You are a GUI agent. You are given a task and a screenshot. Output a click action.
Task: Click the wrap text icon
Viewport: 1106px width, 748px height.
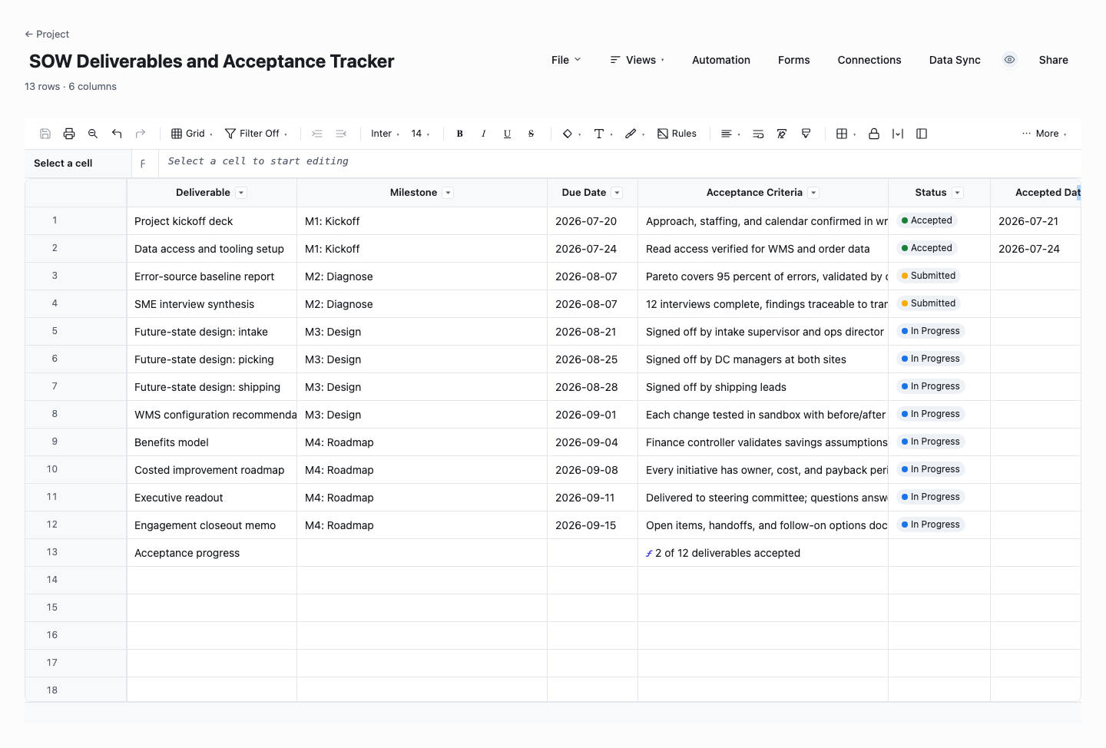[758, 134]
